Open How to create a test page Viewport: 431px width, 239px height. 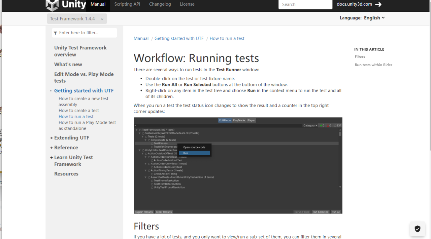pos(78,111)
